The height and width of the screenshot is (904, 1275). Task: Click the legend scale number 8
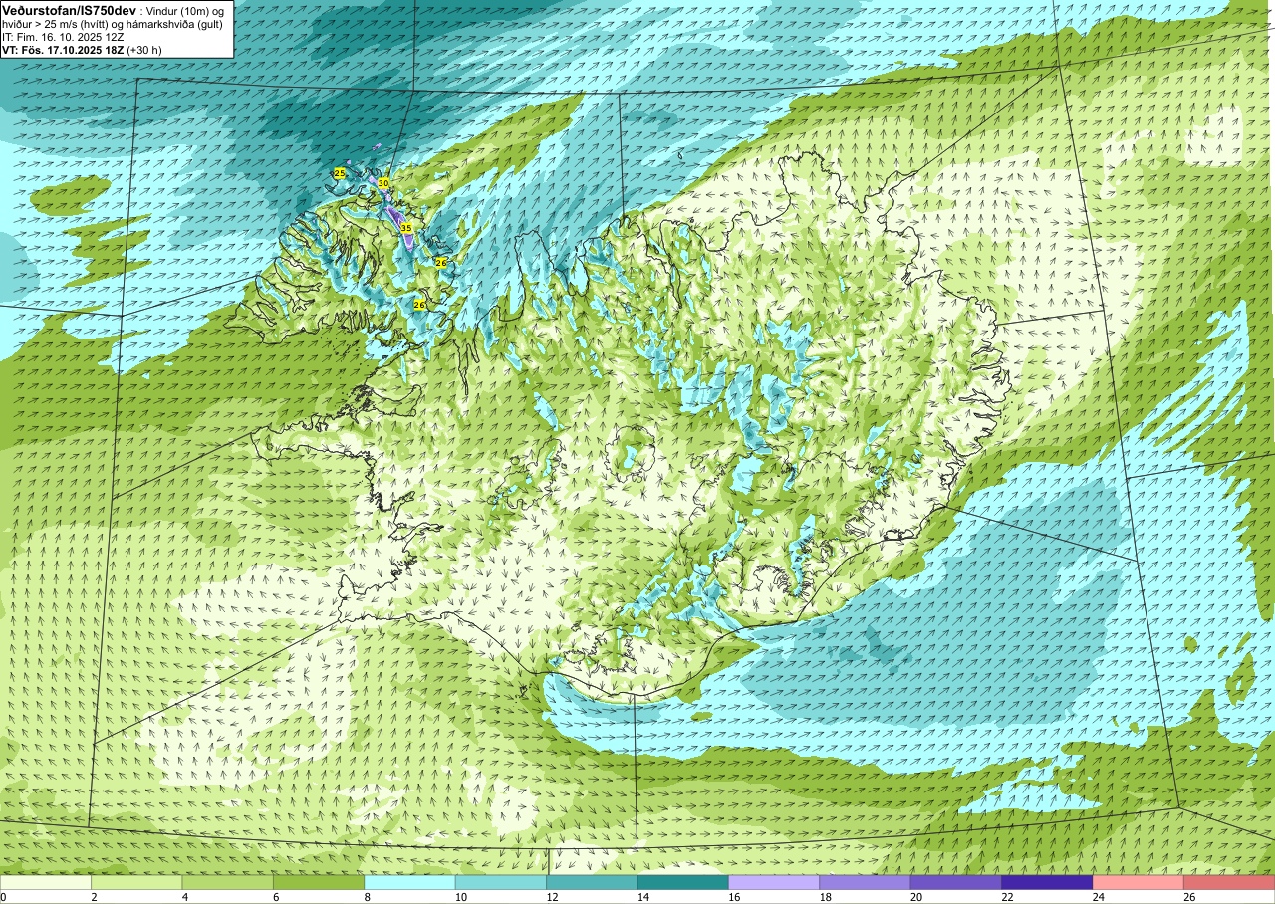pyautogui.click(x=368, y=897)
